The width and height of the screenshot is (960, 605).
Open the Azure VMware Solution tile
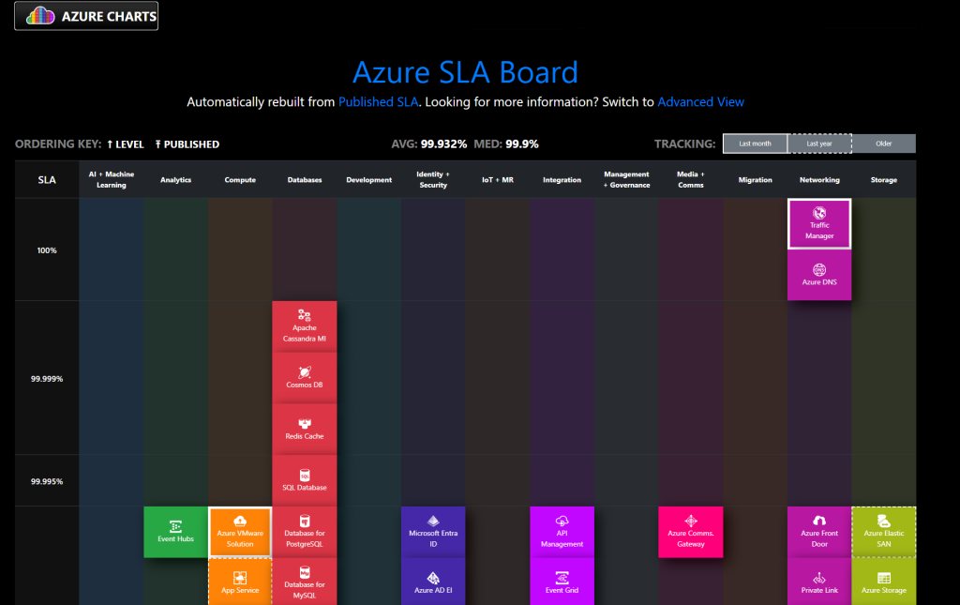tap(240, 532)
